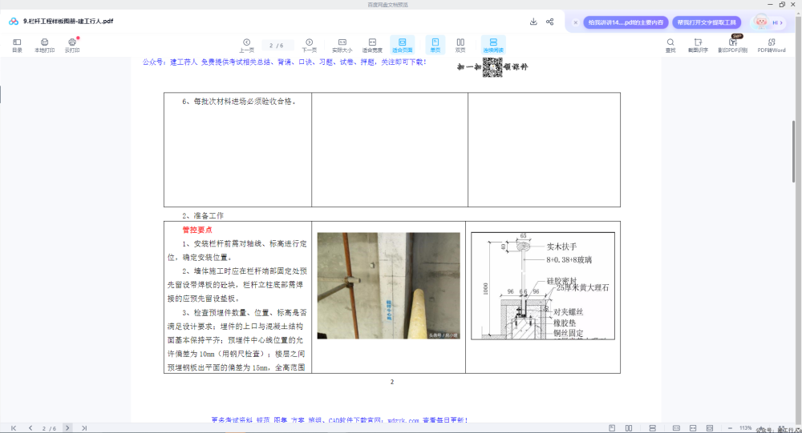The image size is (802, 433).
Task: Click the Baidu Netdisk logo icon
Action: pos(14,22)
